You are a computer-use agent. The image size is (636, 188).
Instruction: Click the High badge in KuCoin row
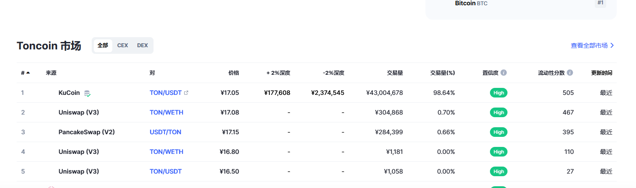(499, 93)
